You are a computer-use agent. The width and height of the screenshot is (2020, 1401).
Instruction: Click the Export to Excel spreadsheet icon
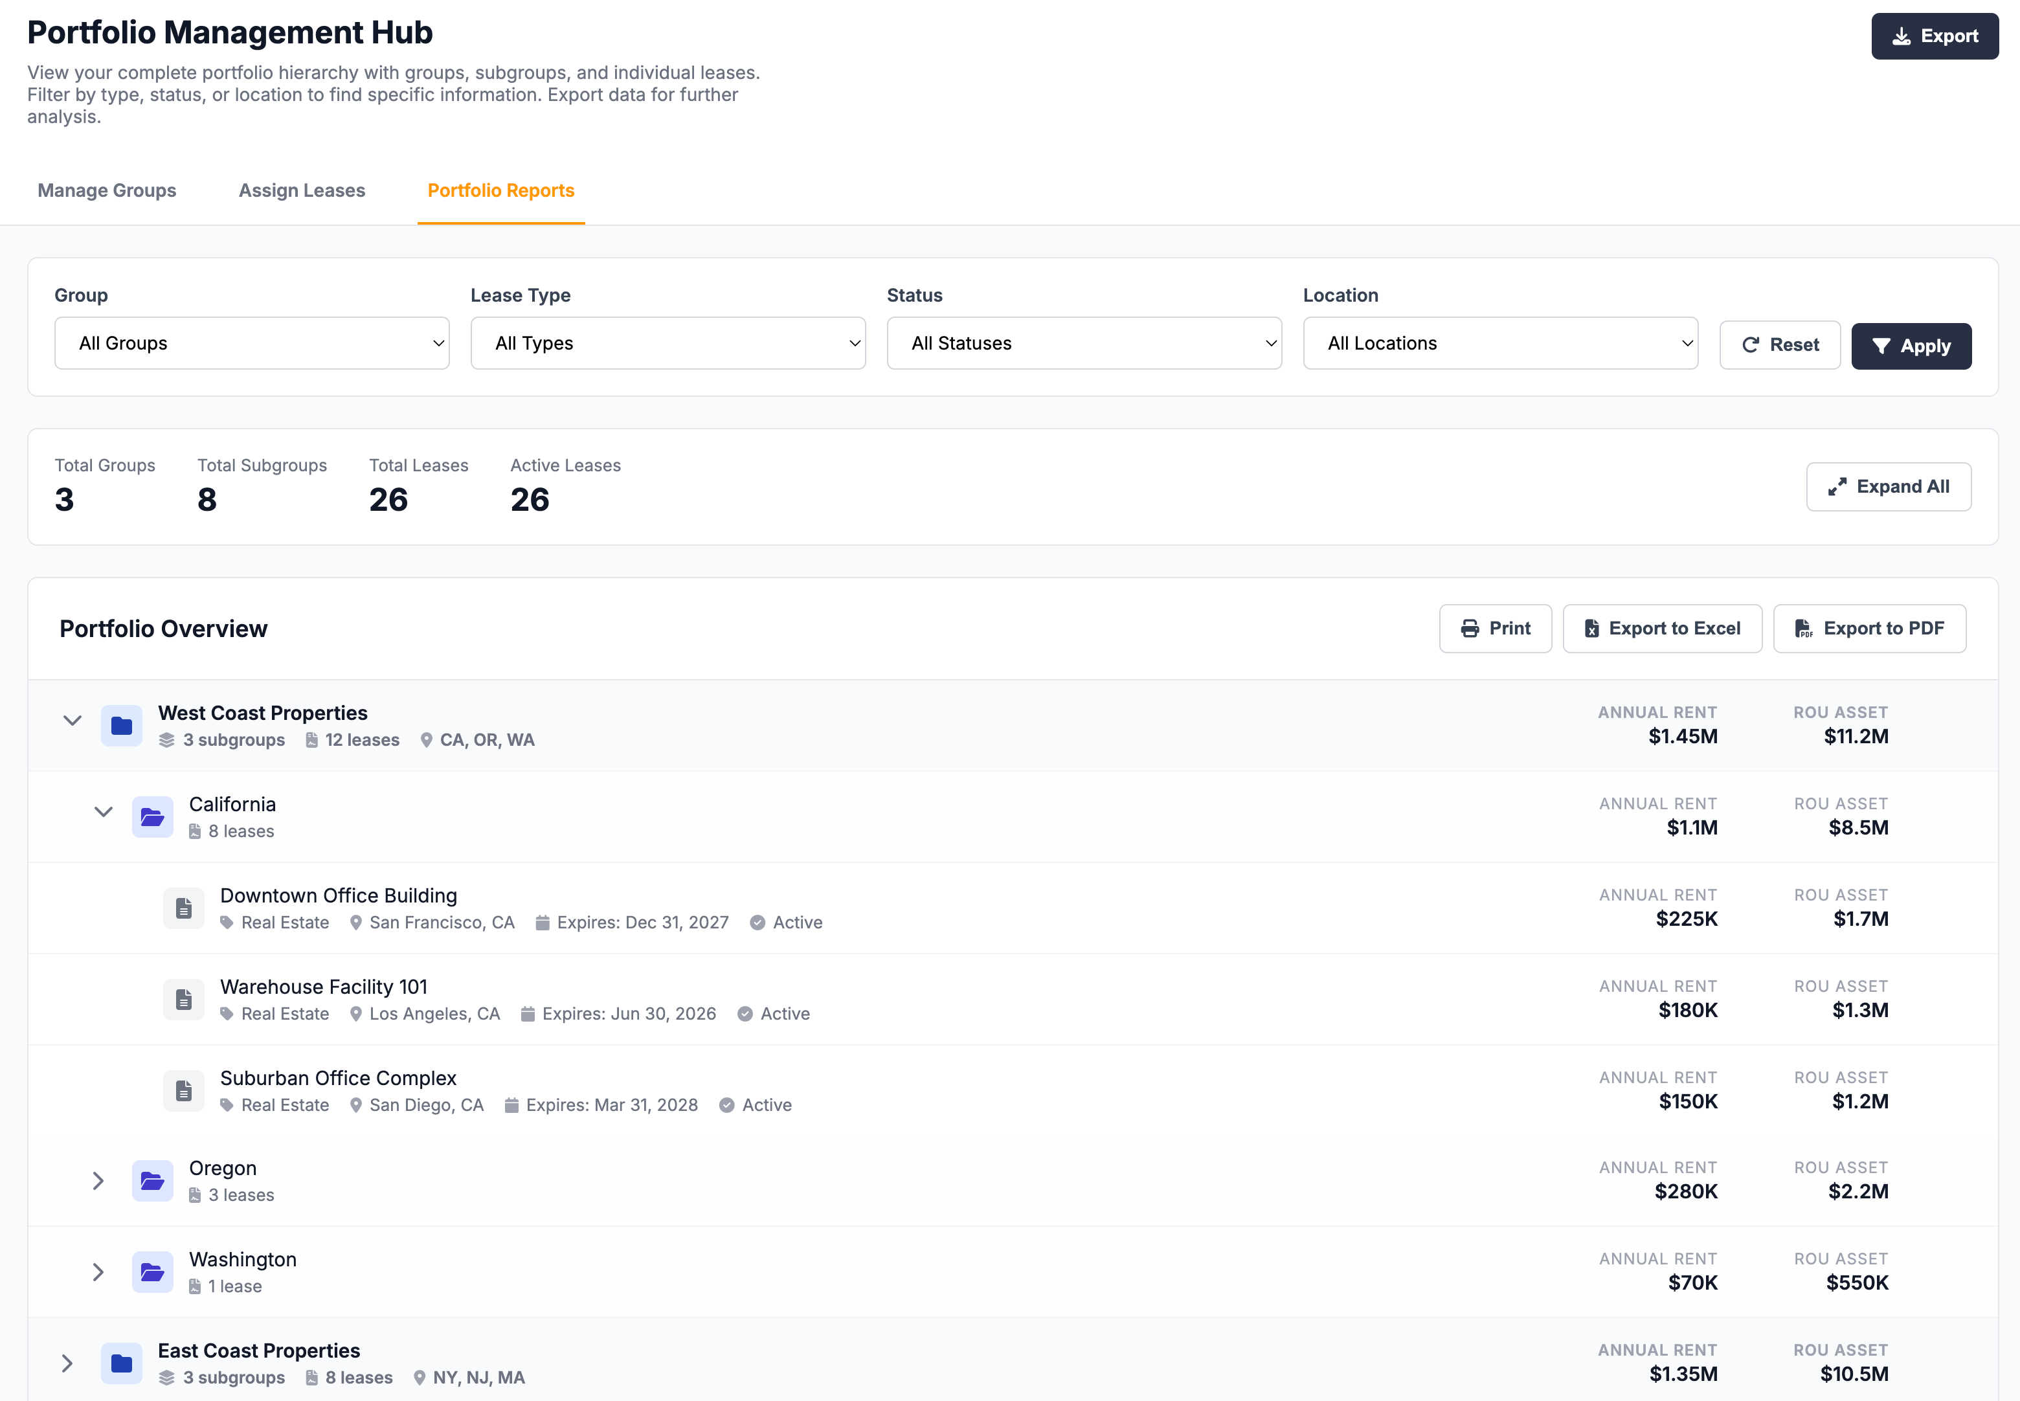(1591, 627)
